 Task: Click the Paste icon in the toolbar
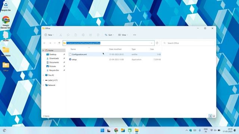click(75, 35)
